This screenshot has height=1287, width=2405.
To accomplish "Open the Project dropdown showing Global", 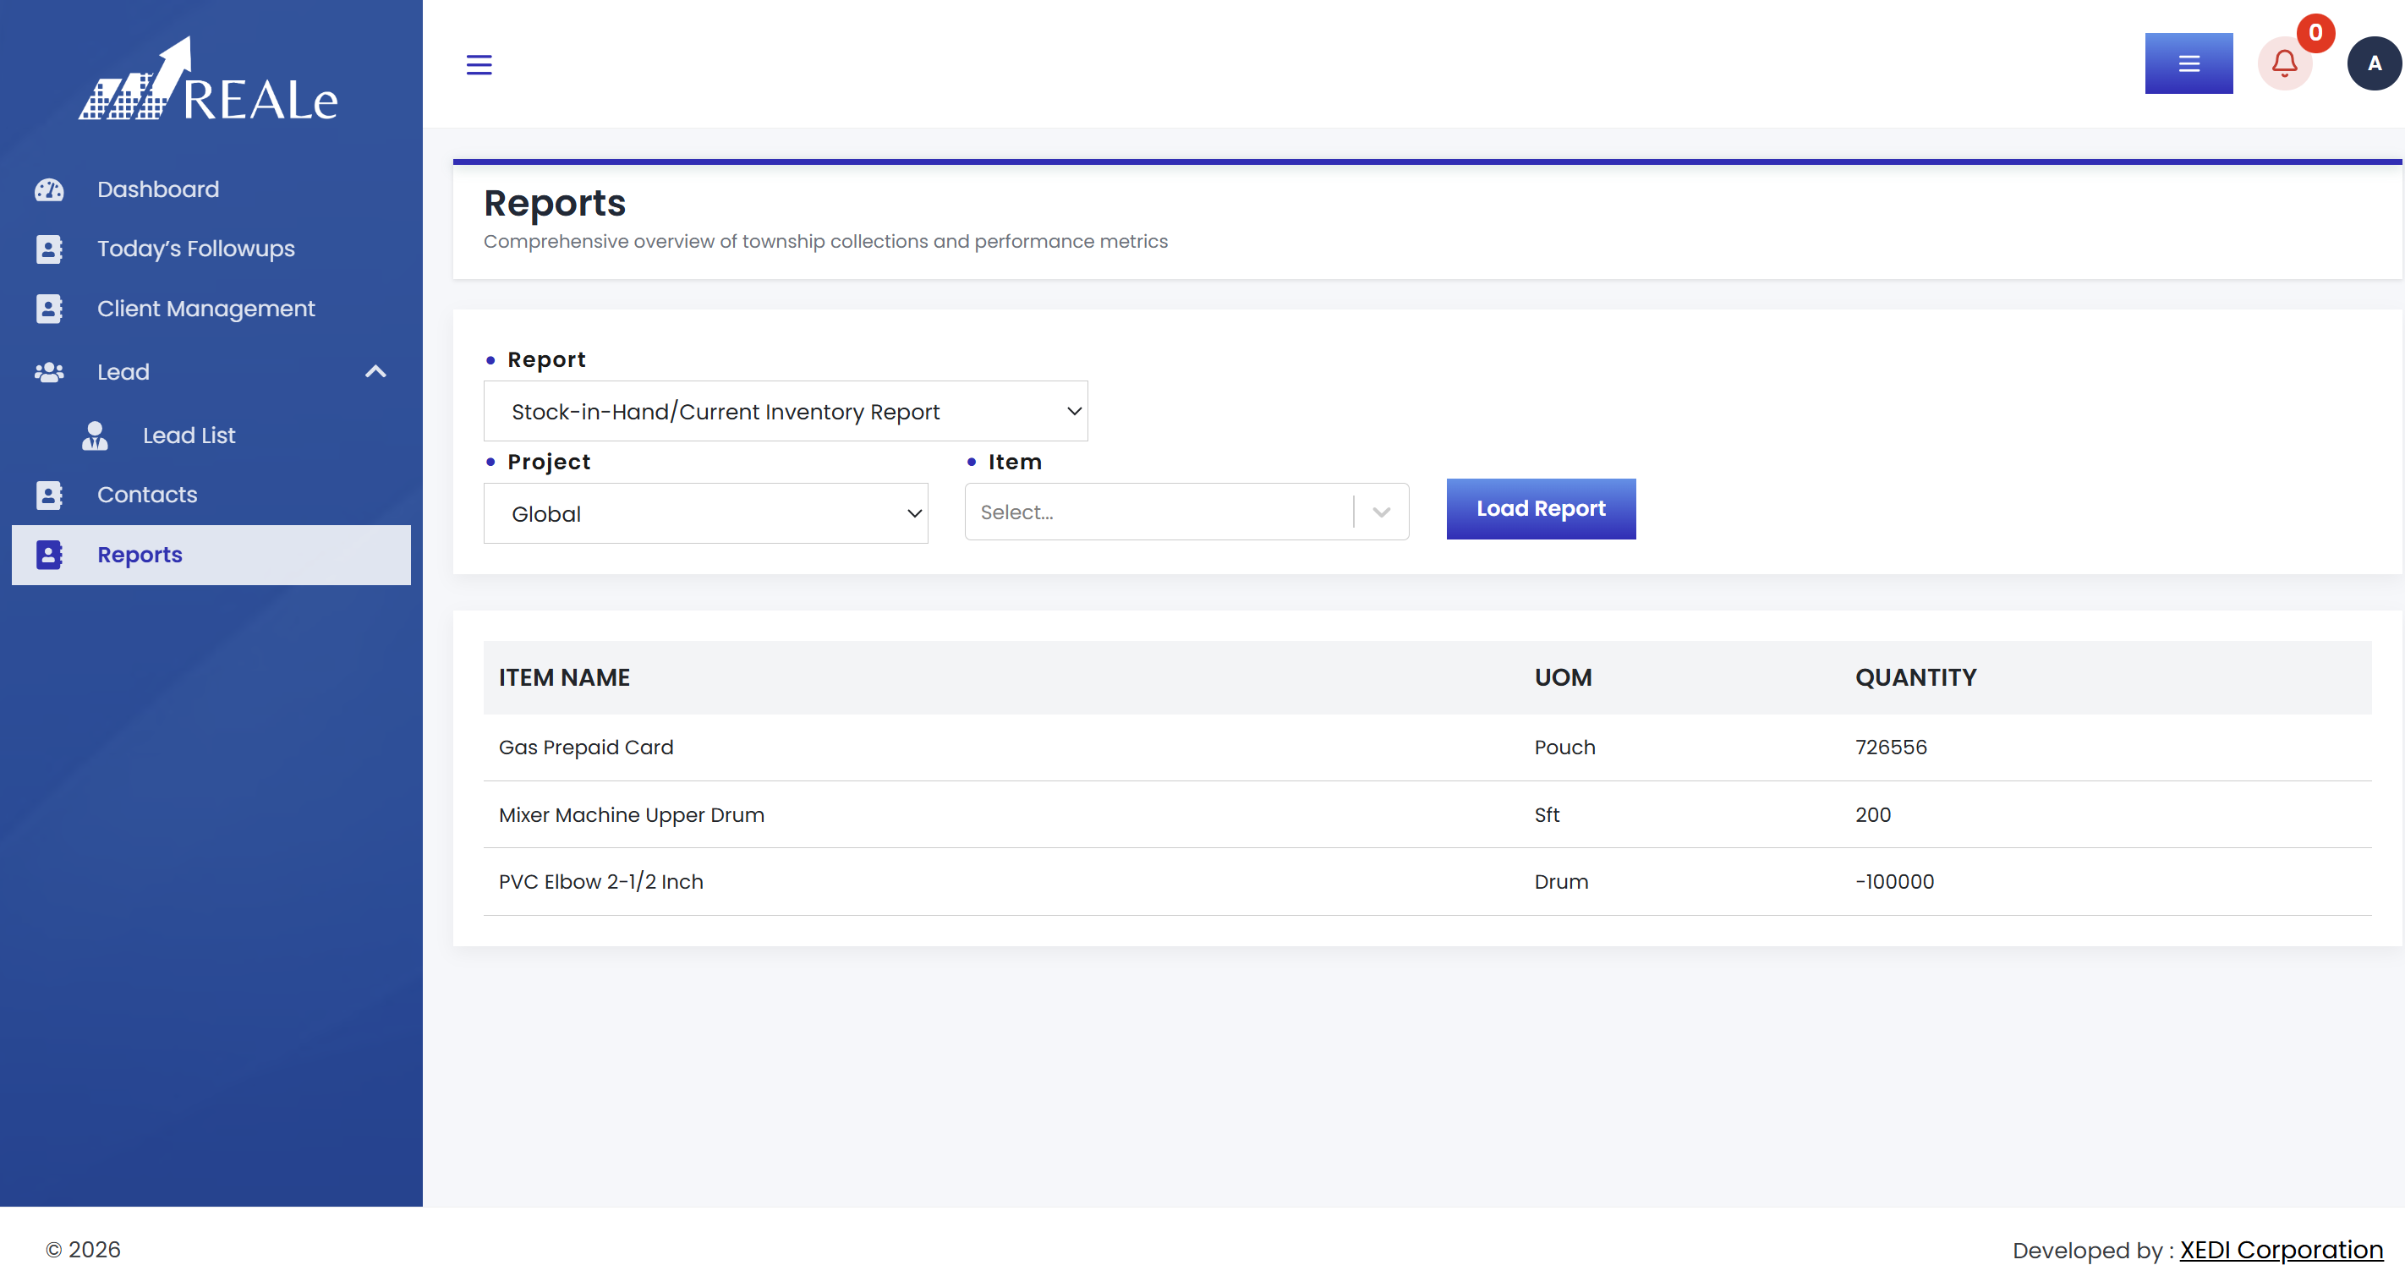I will coord(705,513).
